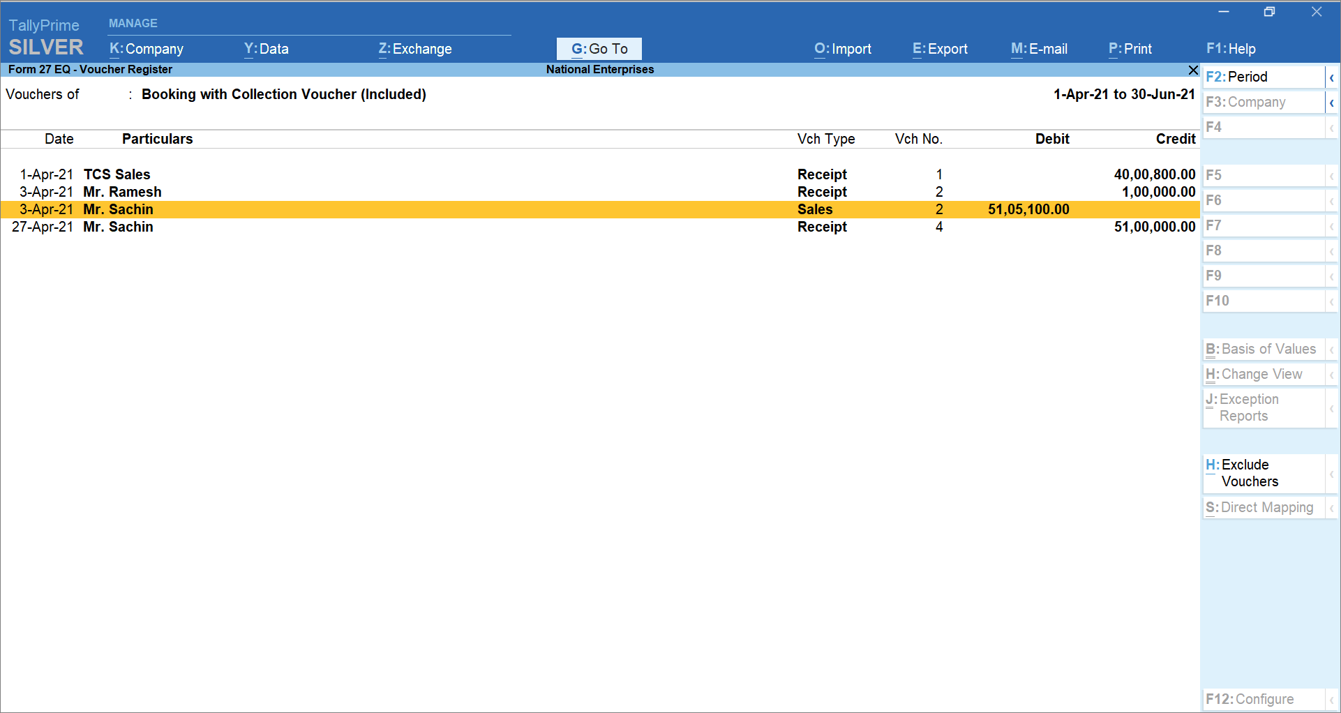Click the Debit column header

coord(1052,139)
